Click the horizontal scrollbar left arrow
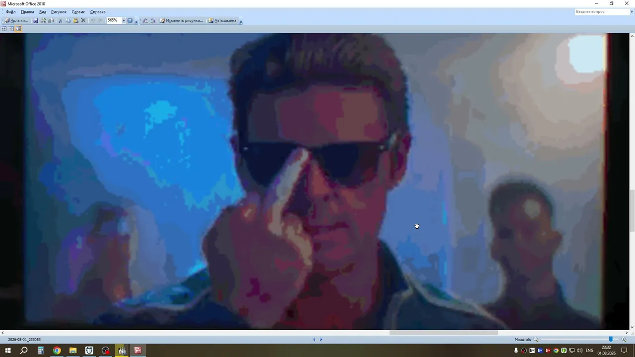The width and height of the screenshot is (635, 357). (2, 333)
